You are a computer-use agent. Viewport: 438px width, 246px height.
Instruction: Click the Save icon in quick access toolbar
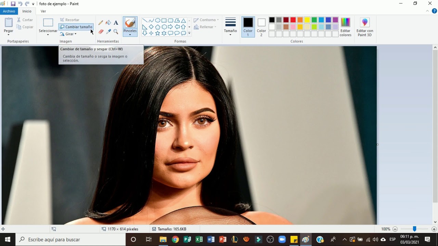(x=13, y=4)
